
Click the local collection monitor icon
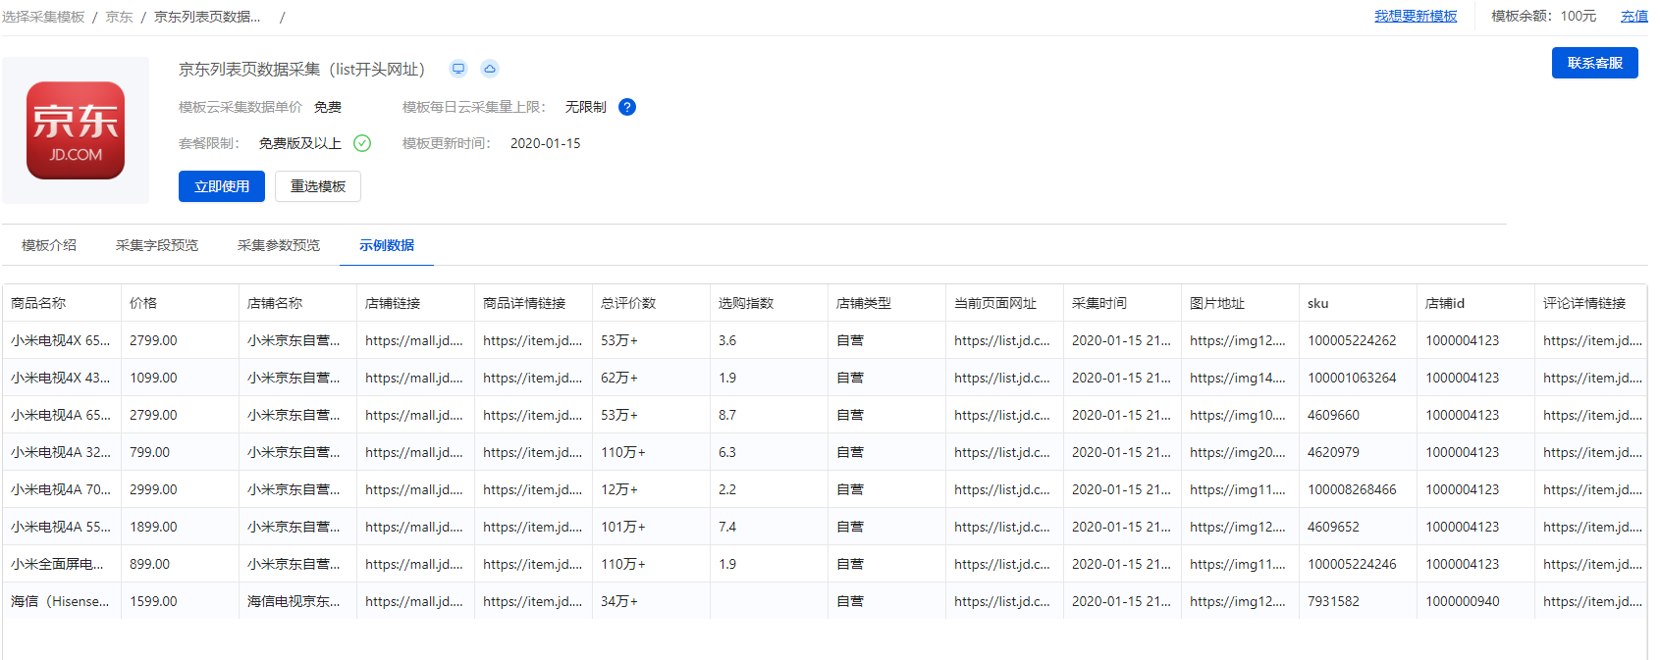(x=458, y=69)
